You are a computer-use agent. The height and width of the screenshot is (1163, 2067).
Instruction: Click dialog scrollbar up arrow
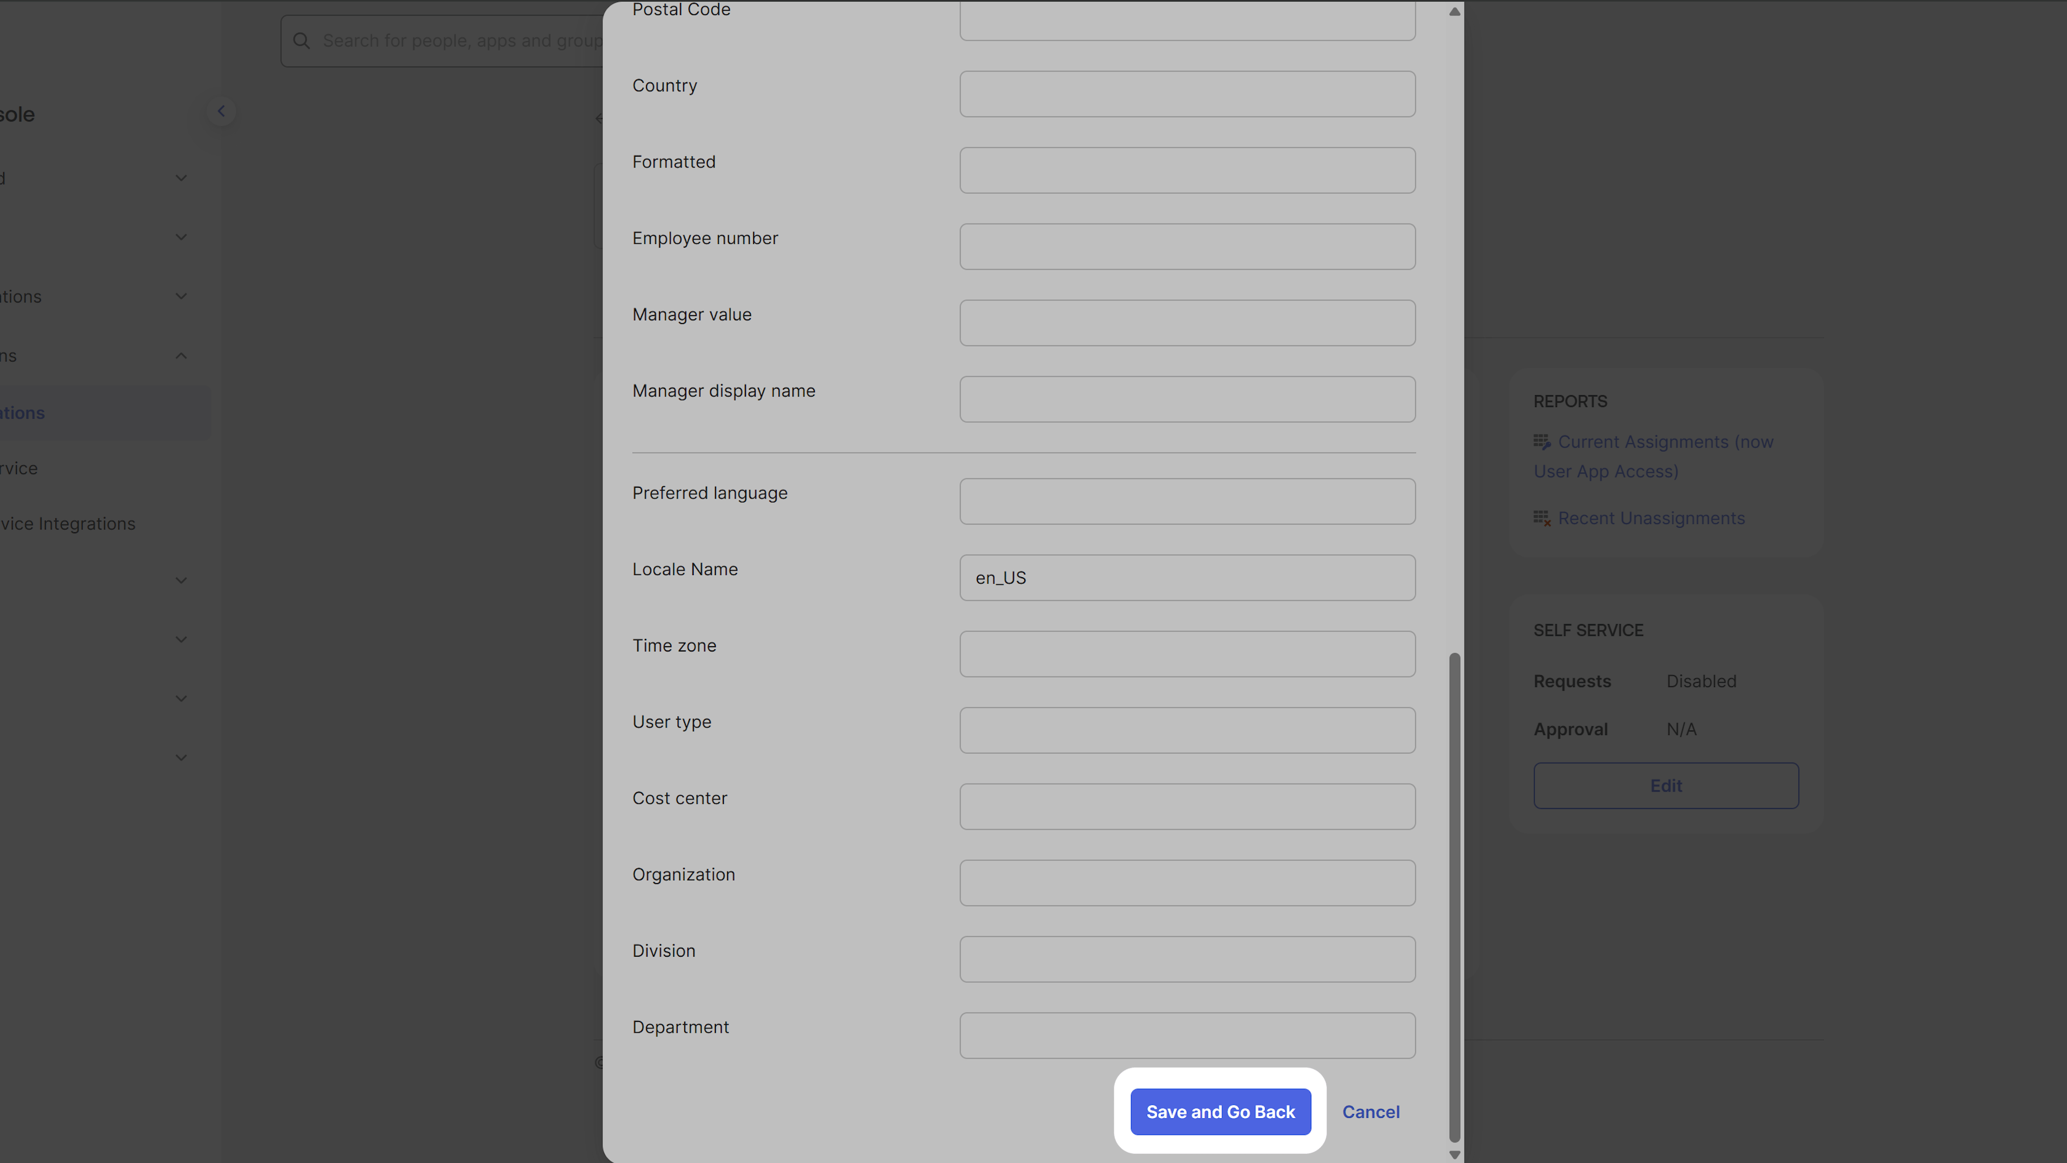(1454, 11)
